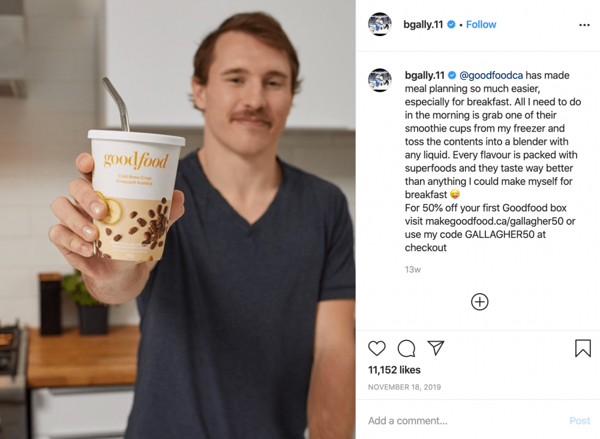Viewport: 600px width, 439px height.
Task: Save post with the bookmark icon
Action: [583, 348]
